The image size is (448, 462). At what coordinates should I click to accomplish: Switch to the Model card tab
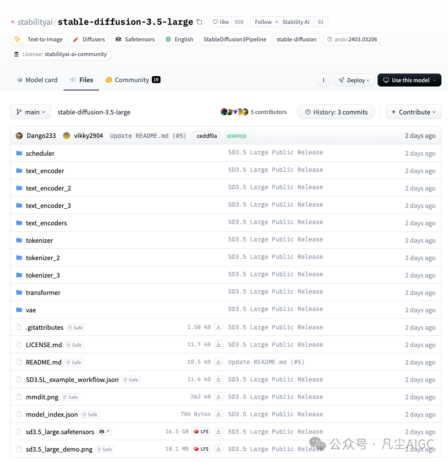click(37, 80)
